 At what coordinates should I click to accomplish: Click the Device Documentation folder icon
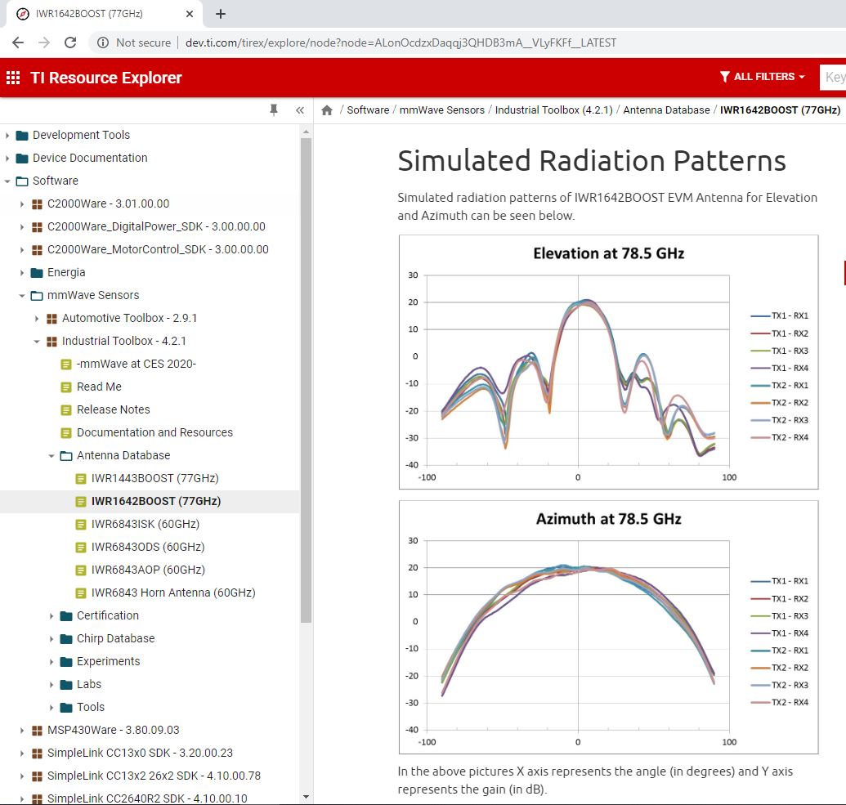pyautogui.click(x=22, y=158)
